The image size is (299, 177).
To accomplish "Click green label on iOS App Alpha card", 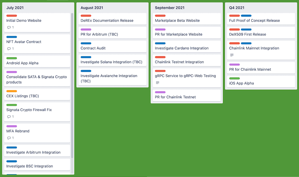I will [x=234, y=78].
